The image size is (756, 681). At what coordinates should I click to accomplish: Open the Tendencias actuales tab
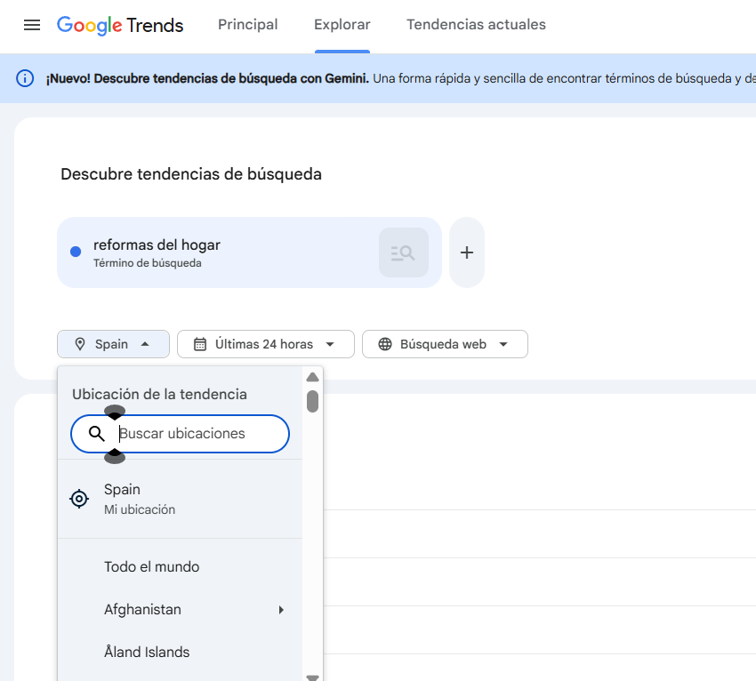(476, 25)
